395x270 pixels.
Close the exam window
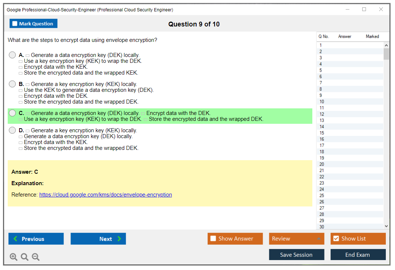click(x=381, y=10)
